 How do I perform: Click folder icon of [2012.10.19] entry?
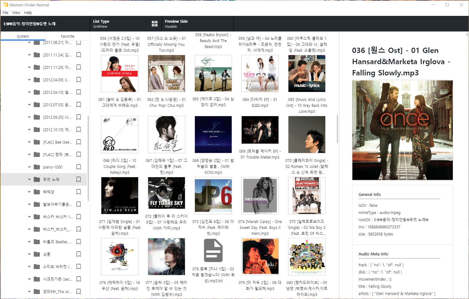[x=37, y=130]
